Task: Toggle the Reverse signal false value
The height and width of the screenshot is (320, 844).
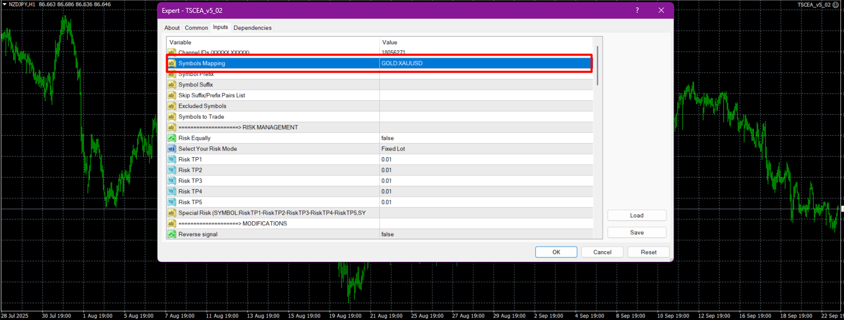Action: pos(387,234)
